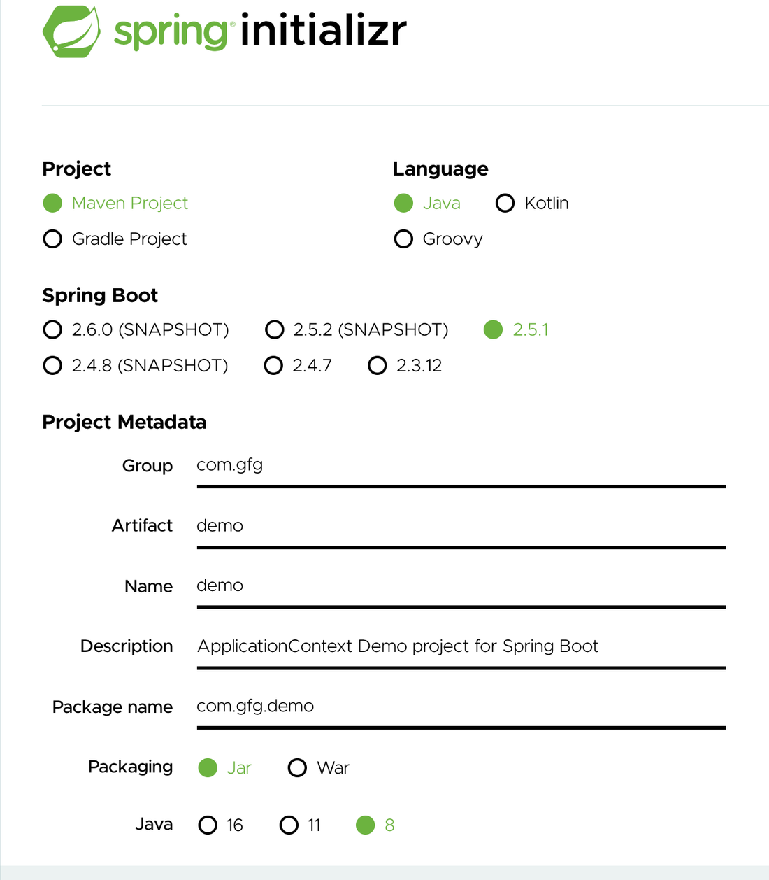
Task: Select Spring Boot version 2.4.7
Action: click(274, 366)
